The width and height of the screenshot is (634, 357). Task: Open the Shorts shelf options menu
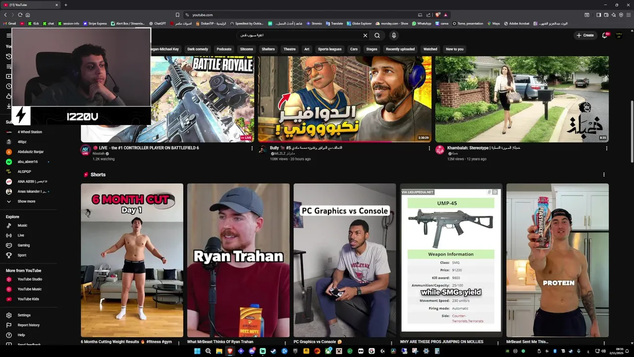click(x=603, y=175)
